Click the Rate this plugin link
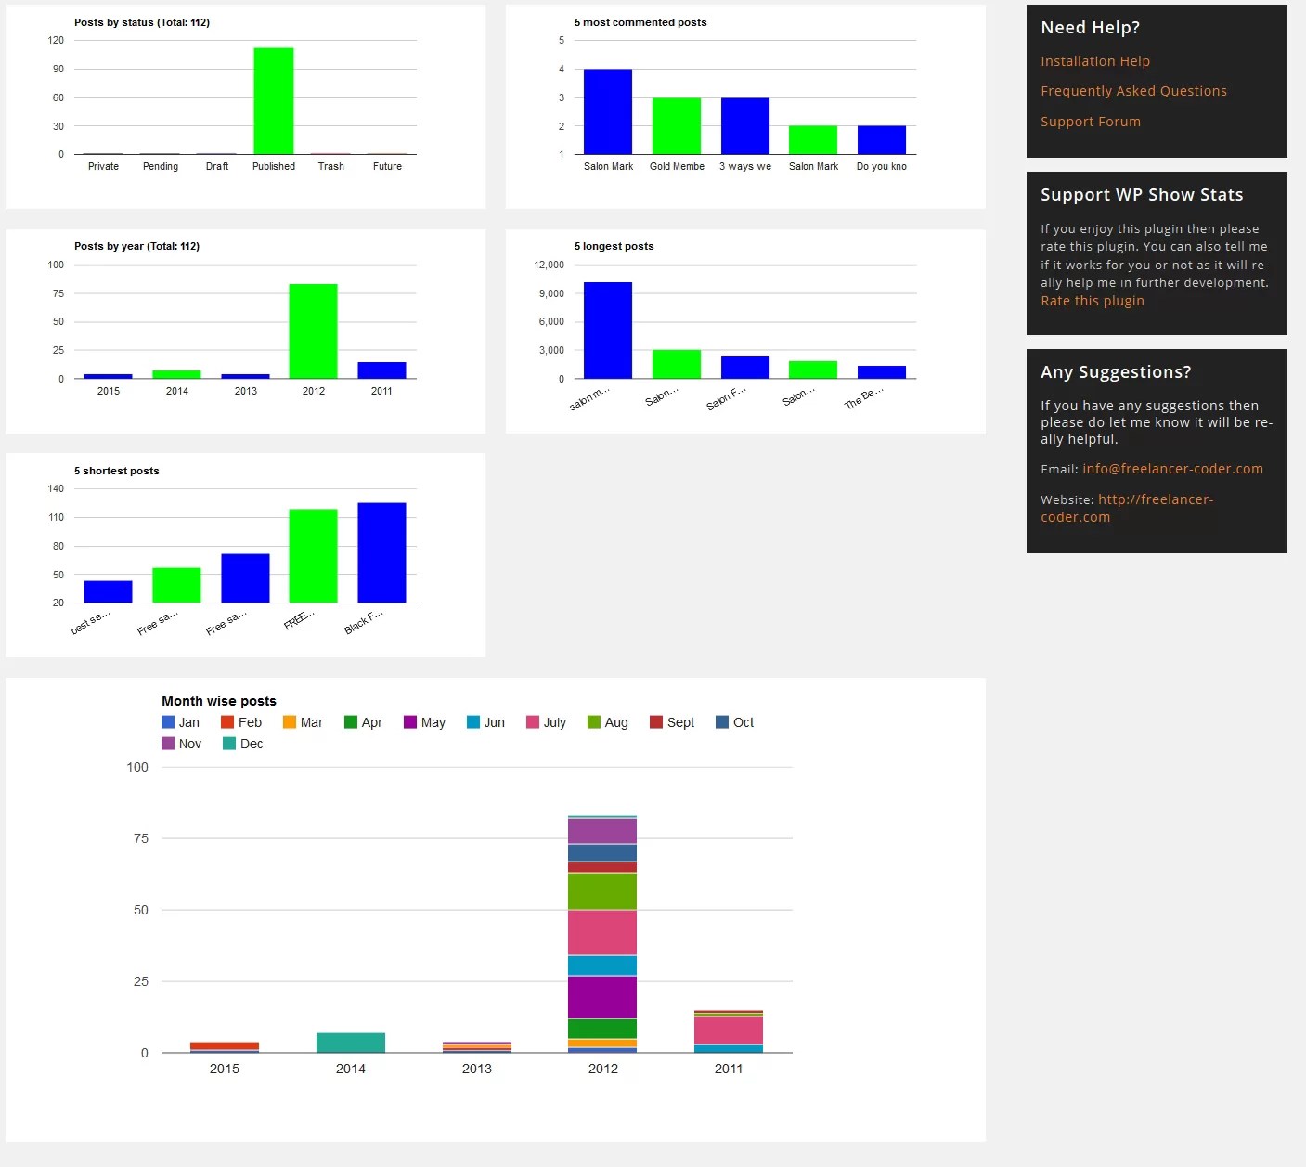The image size is (1306, 1167). point(1092,300)
